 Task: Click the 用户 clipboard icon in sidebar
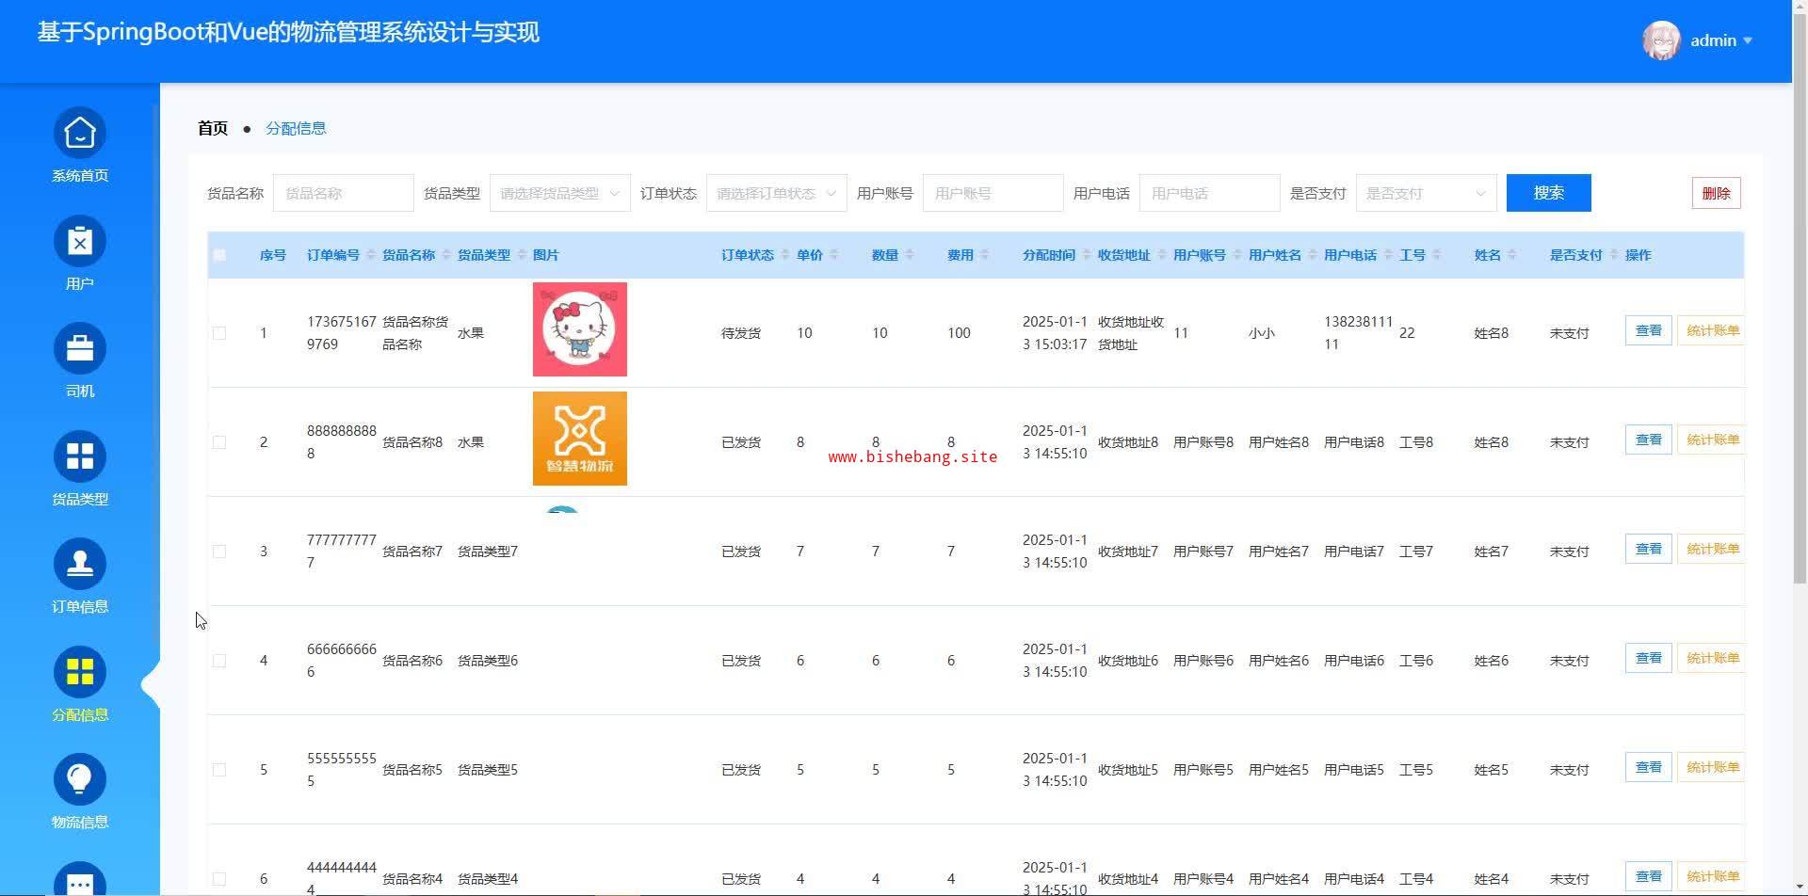point(80,242)
